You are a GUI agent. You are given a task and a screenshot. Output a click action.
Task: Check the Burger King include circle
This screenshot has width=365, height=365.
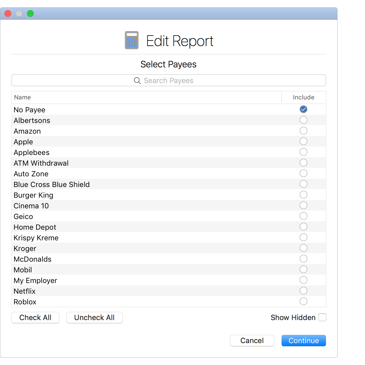304,195
